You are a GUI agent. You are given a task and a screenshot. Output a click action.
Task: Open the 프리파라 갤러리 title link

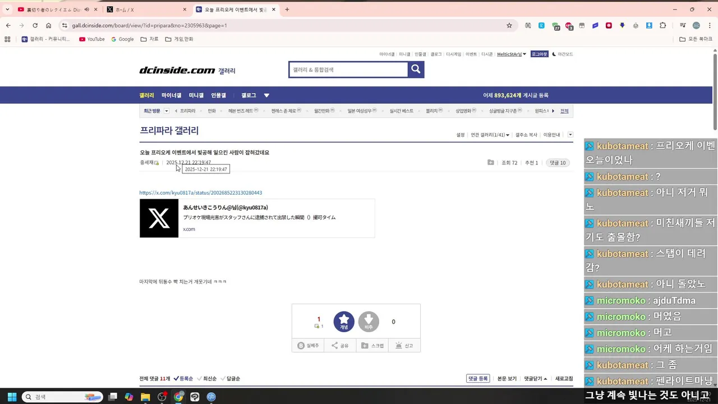click(169, 131)
